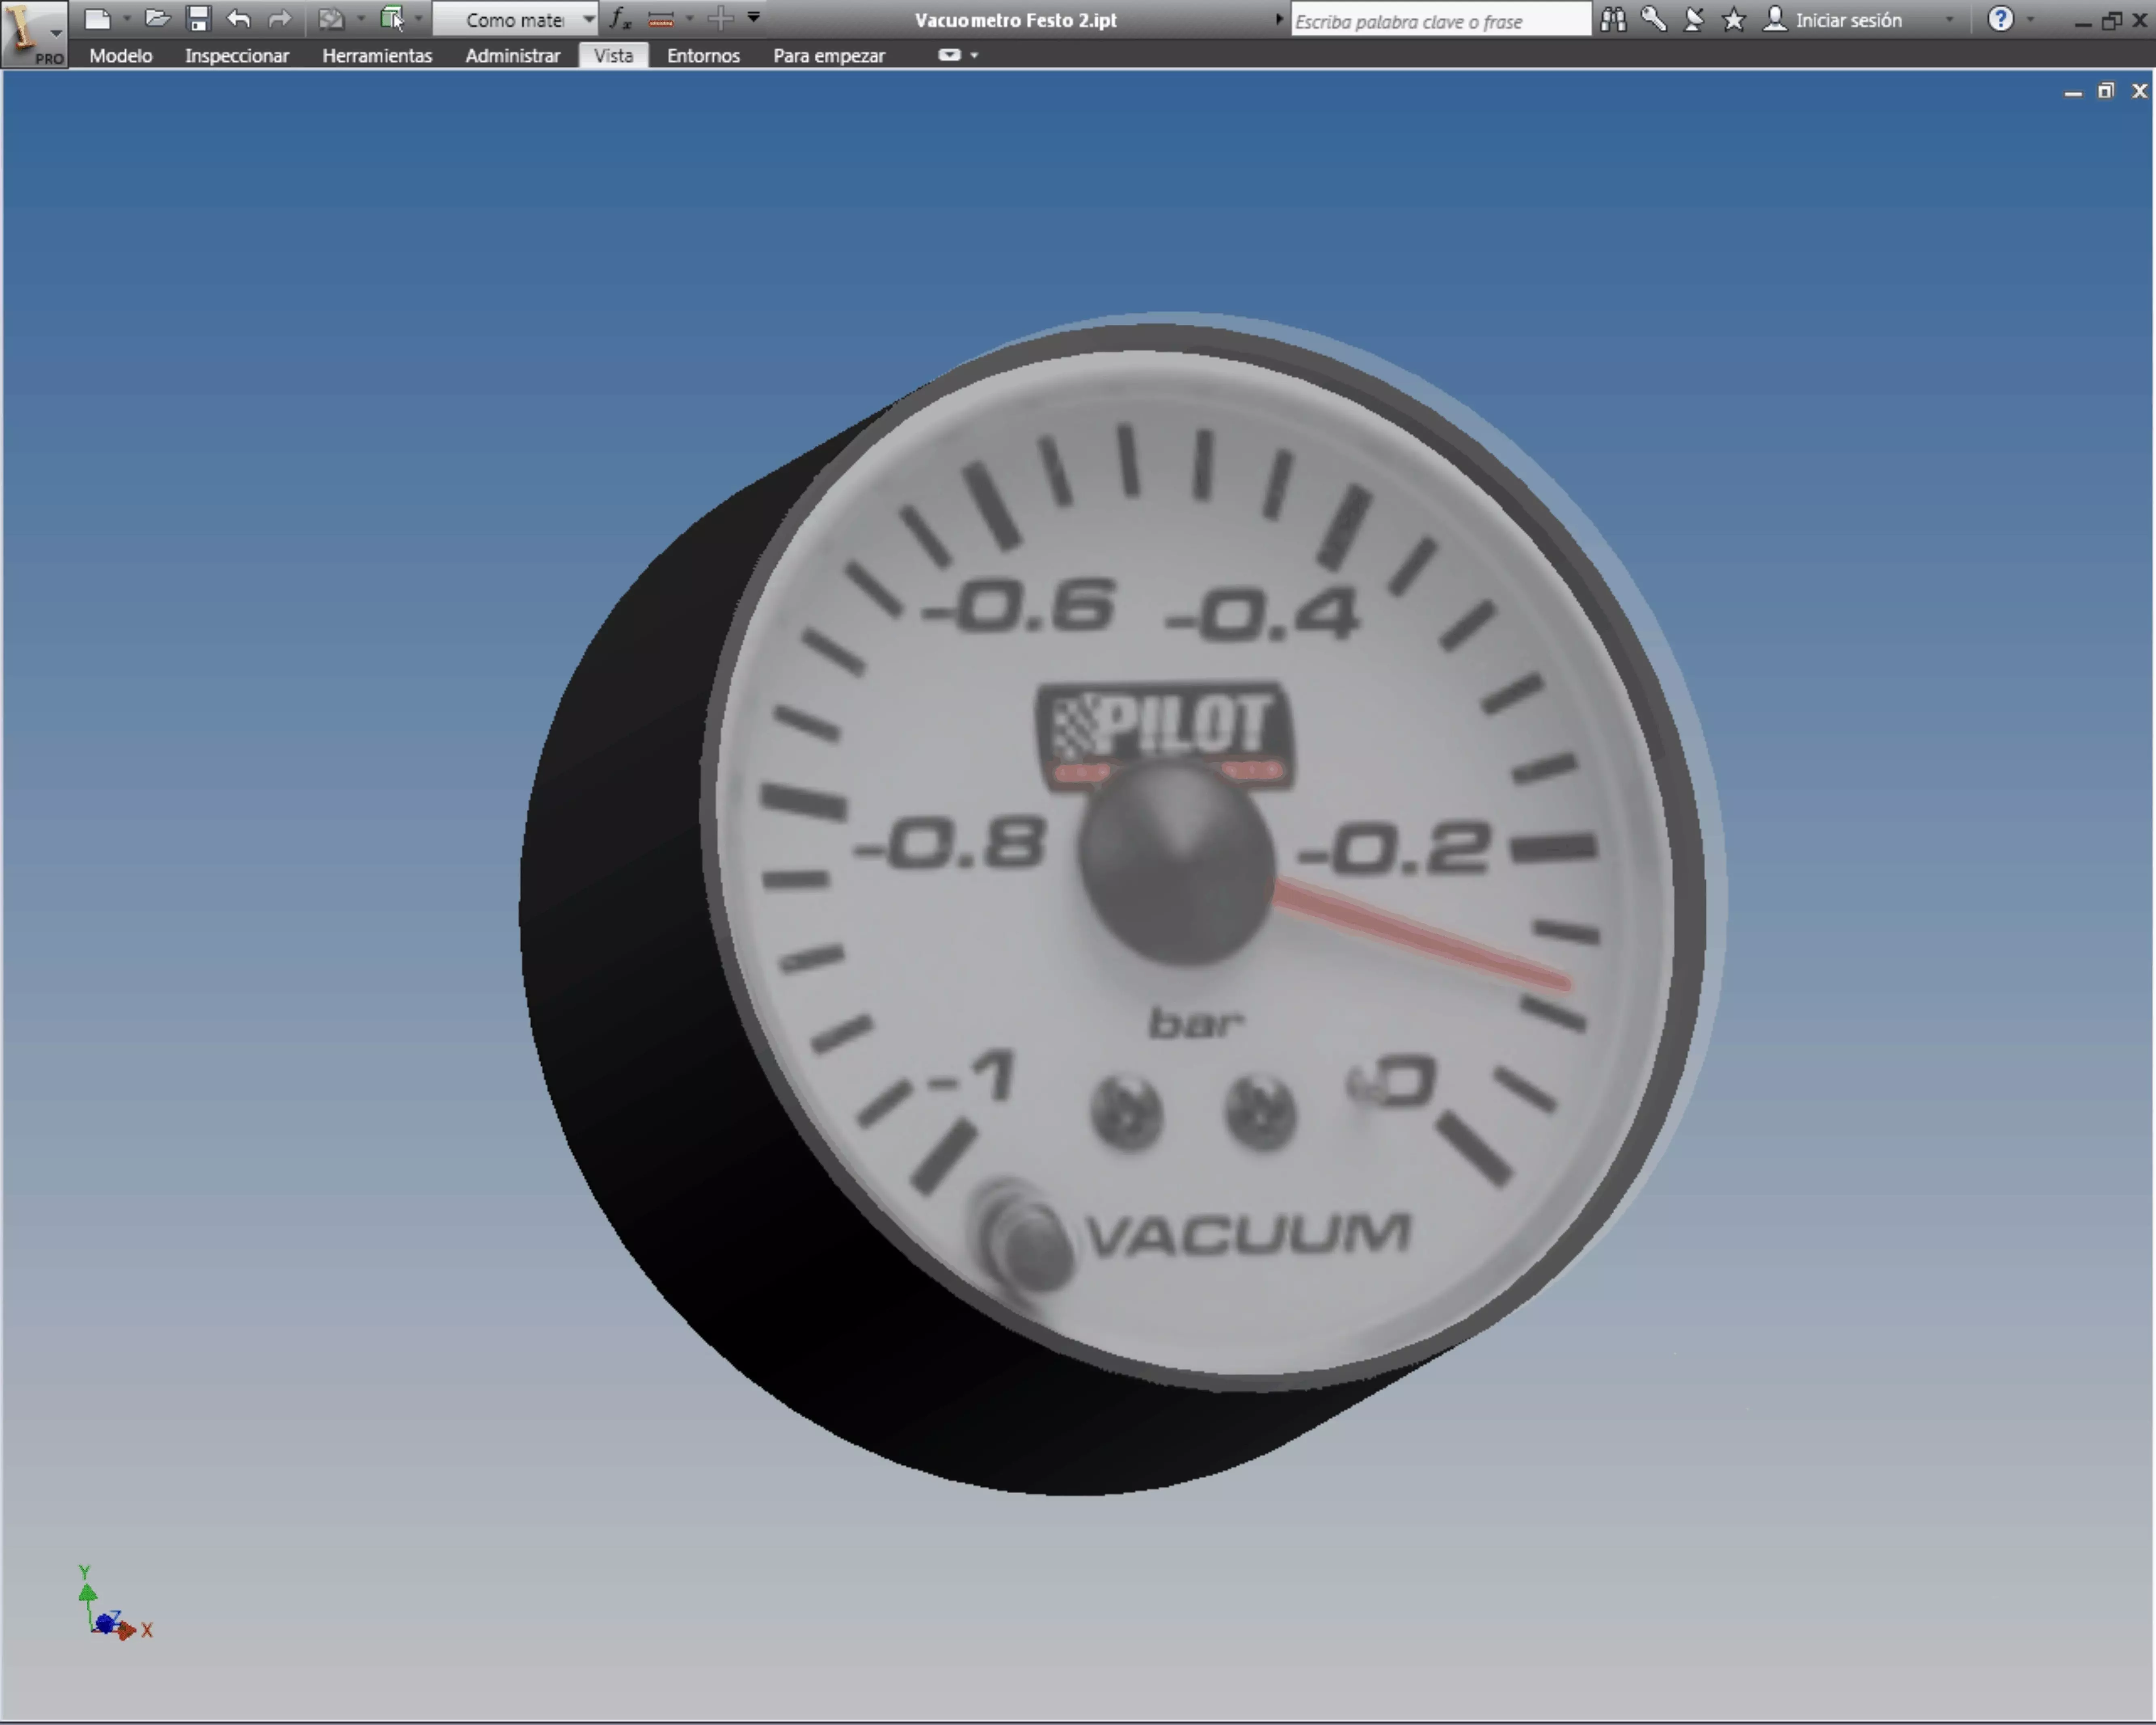Switch to the Administrar ribbon tab
Screen dimensions: 2156x1725
[x=513, y=56]
